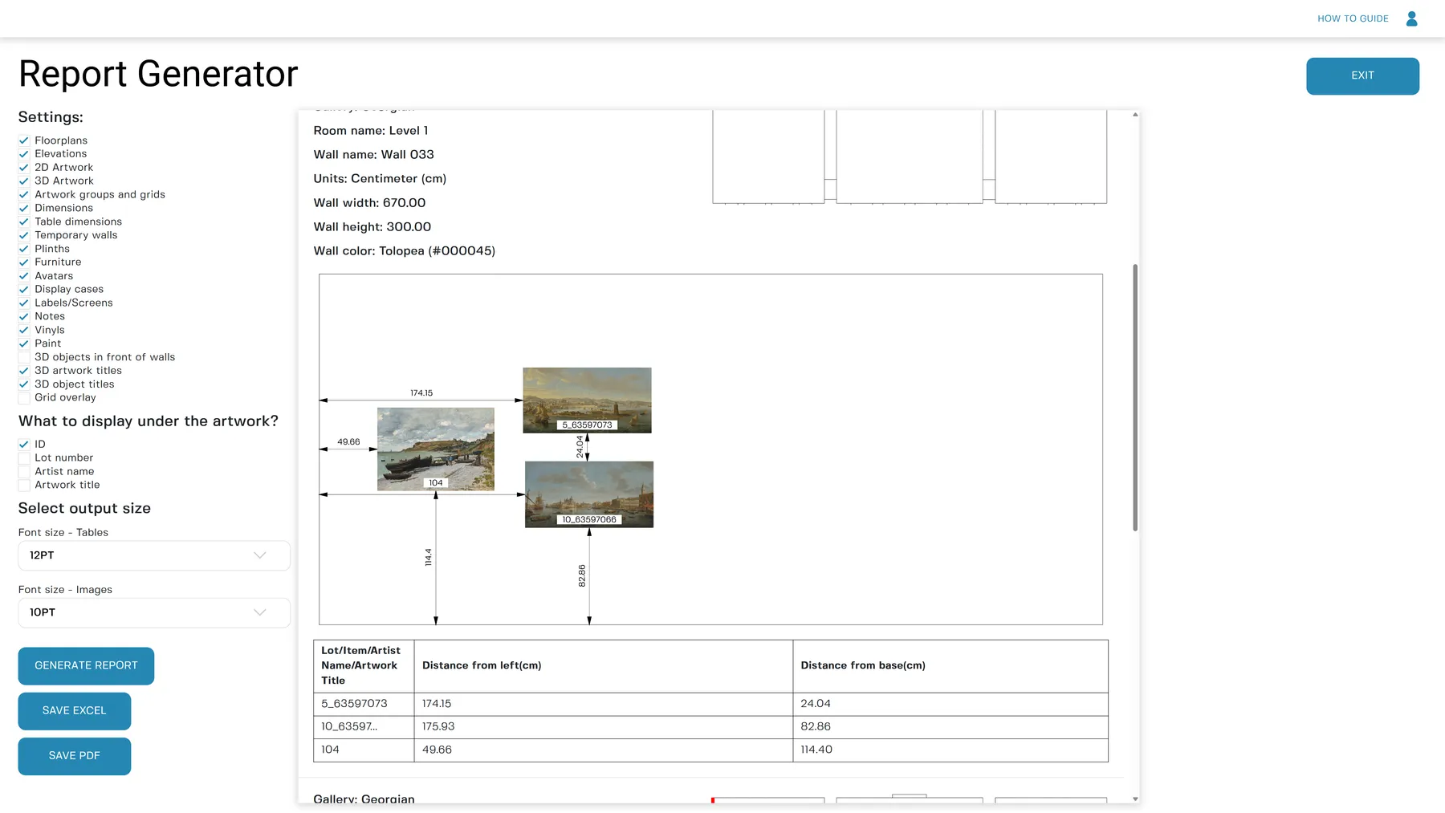Click 'Wall width: 670.00' text
The image size is (1445, 813).
[x=369, y=203]
